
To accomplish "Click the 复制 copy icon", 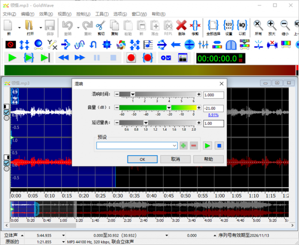I will [x=114, y=25].
